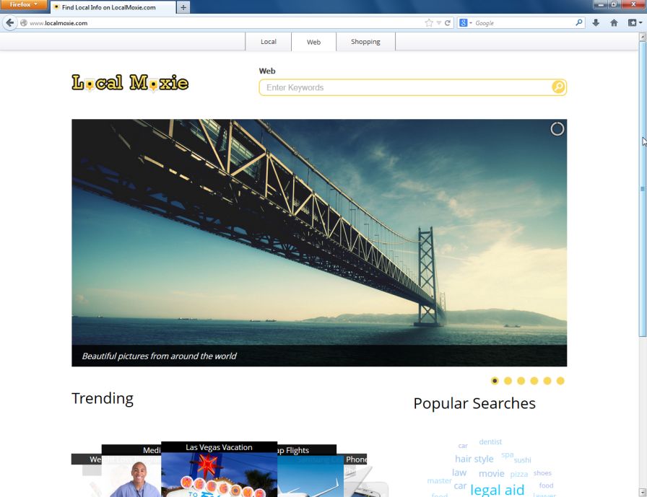Viewport: 647px width, 497px height.
Task: Click the 'legal aid' popular search
Action: coord(498,490)
